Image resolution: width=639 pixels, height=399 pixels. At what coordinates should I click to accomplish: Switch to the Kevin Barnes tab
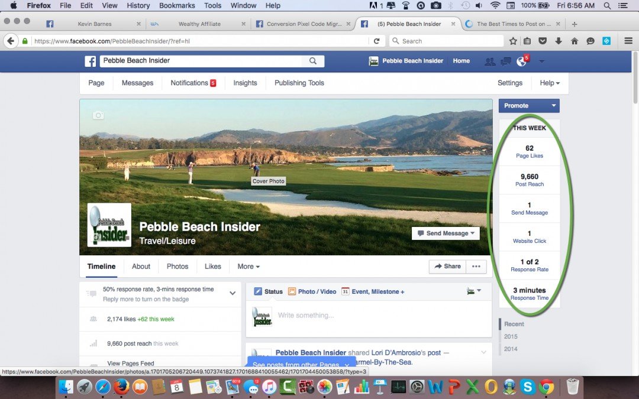93,24
